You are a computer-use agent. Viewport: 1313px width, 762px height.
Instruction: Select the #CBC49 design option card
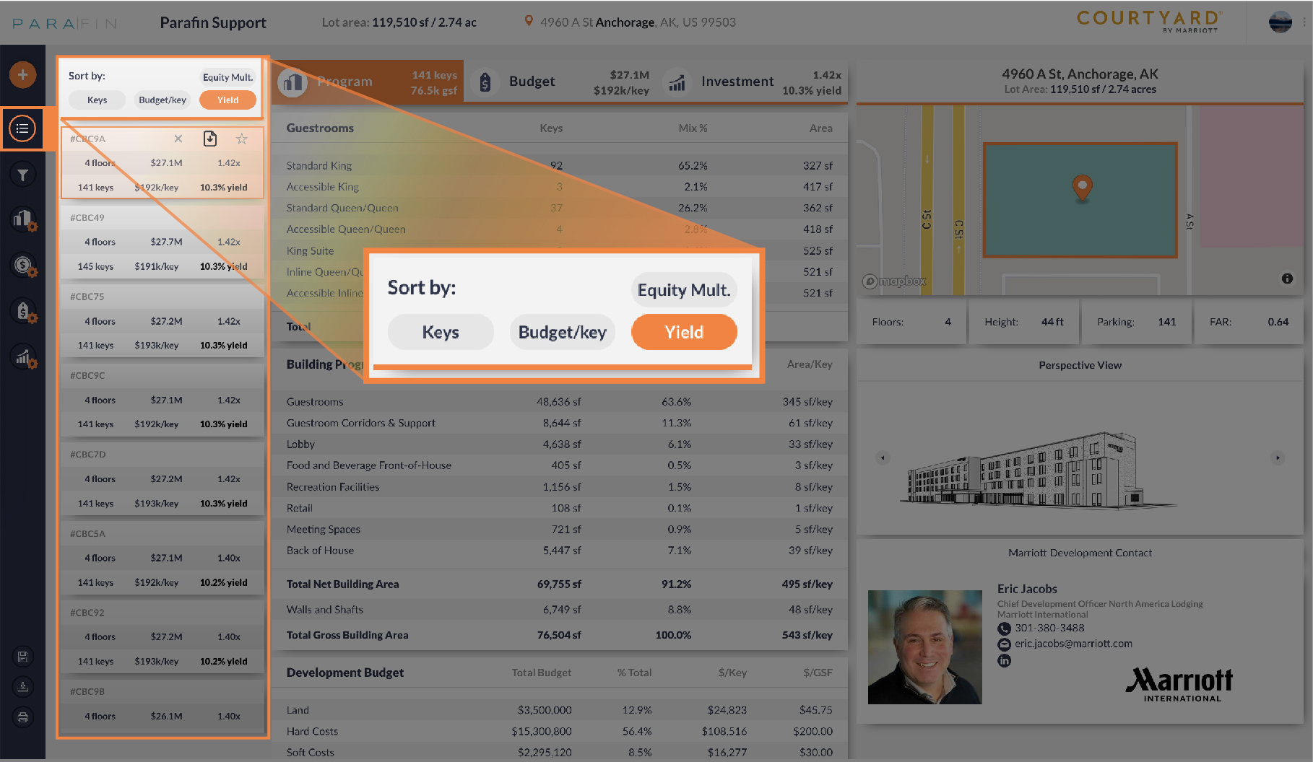click(x=162, y=242)
